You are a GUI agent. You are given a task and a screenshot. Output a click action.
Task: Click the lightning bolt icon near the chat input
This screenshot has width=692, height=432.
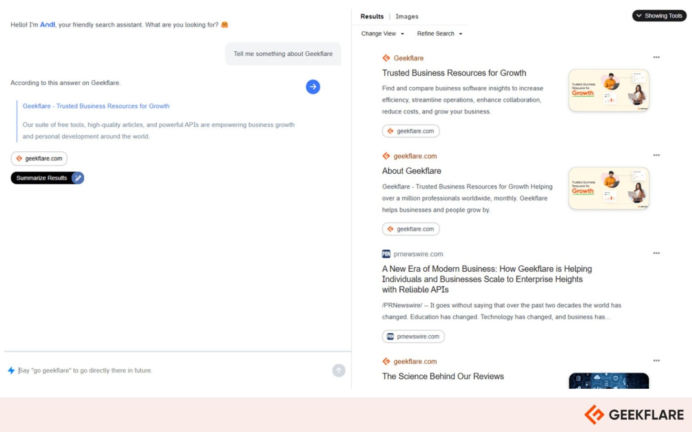click(x=11, y=370)
